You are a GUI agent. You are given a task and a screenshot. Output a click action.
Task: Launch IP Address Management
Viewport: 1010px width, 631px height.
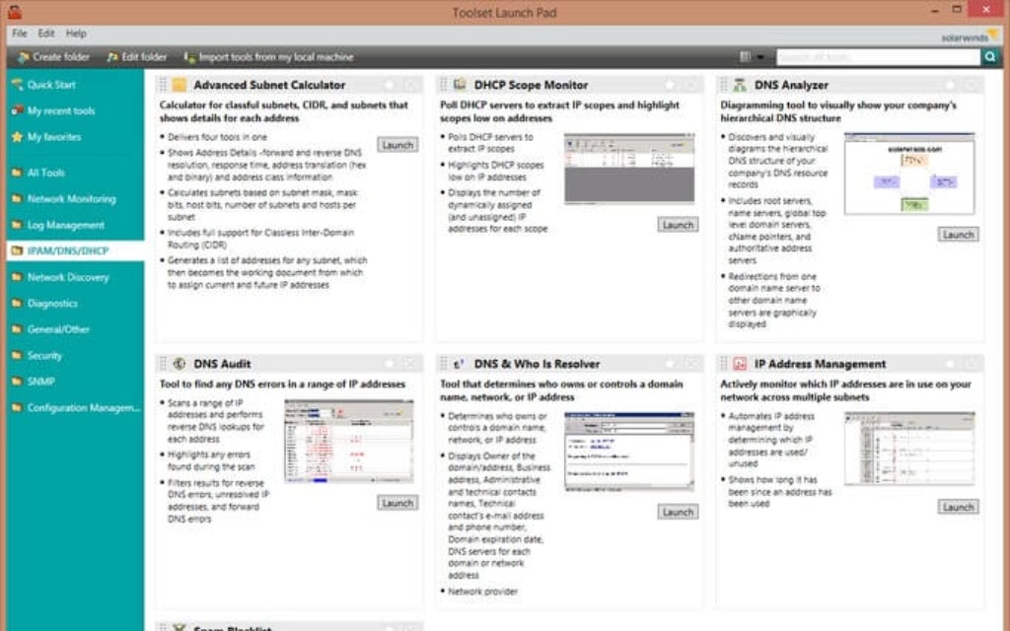pyautogui.click(x=957, y=506)
